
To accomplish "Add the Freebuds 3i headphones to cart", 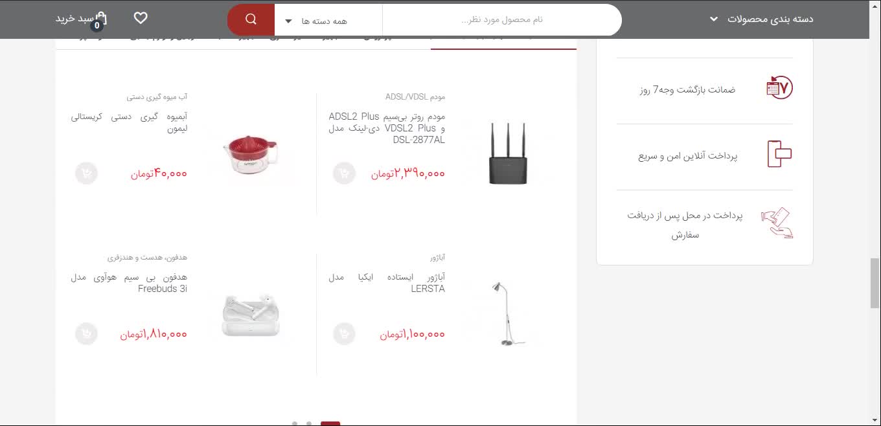I will (x=86, y=334).
